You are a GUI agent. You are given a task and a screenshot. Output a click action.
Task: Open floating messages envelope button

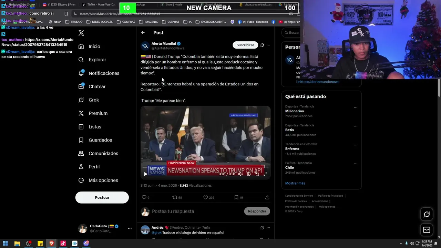coord(427,230)
